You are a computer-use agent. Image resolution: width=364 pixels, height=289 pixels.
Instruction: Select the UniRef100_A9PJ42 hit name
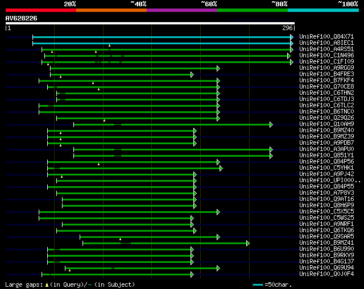326,174
